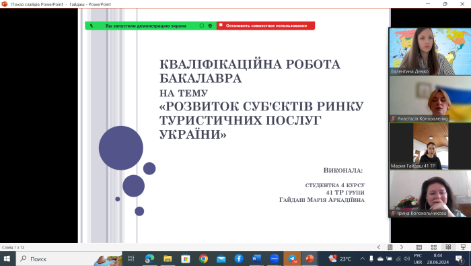This screenshot has height=266, width=471.
Task: Open the notification center icon
Action: tap(459, 259)
